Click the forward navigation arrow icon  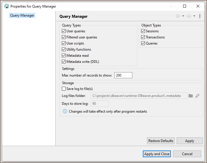pos(189,16)
